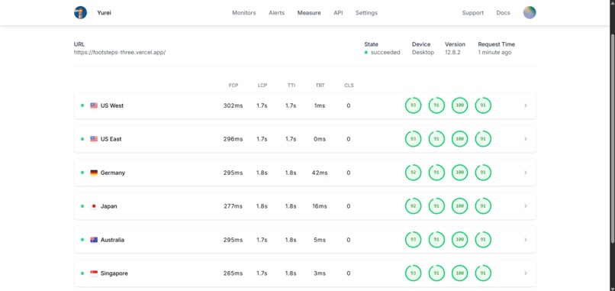The width and height of the screenshot is (615, 291).
Task: Open the Docs link
Action: click(x=504, y=13)
